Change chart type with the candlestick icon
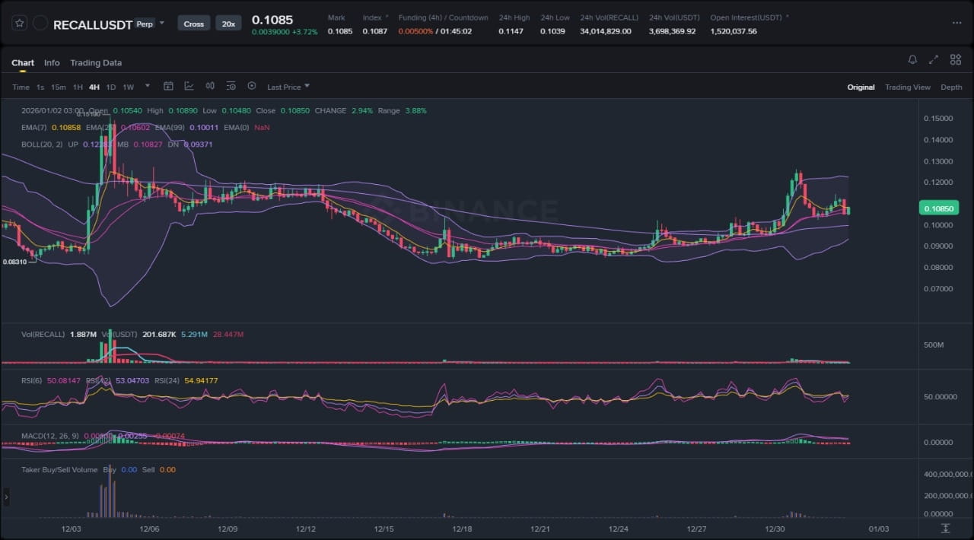974x540 pixels. [210, 87]
